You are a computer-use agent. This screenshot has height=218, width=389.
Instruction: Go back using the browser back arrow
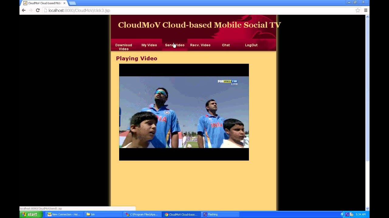[24, 10]
